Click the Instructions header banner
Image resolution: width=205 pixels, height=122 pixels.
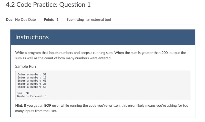tap(103, 37)
